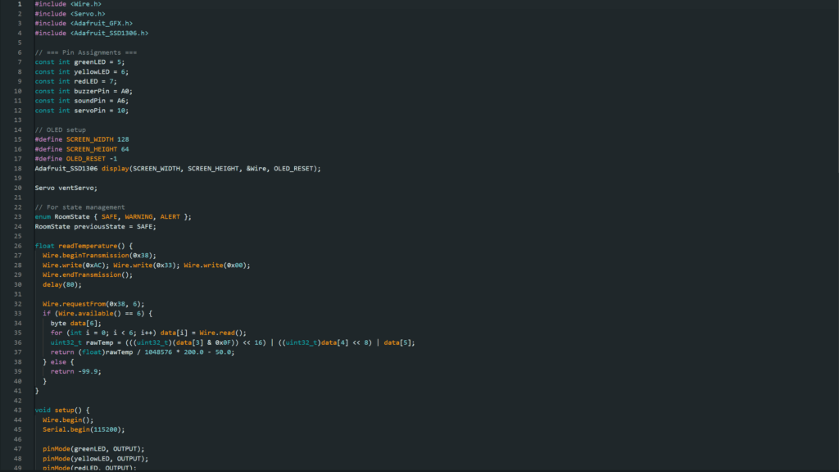Select line number 43 beside void setup

pos(17,410)
